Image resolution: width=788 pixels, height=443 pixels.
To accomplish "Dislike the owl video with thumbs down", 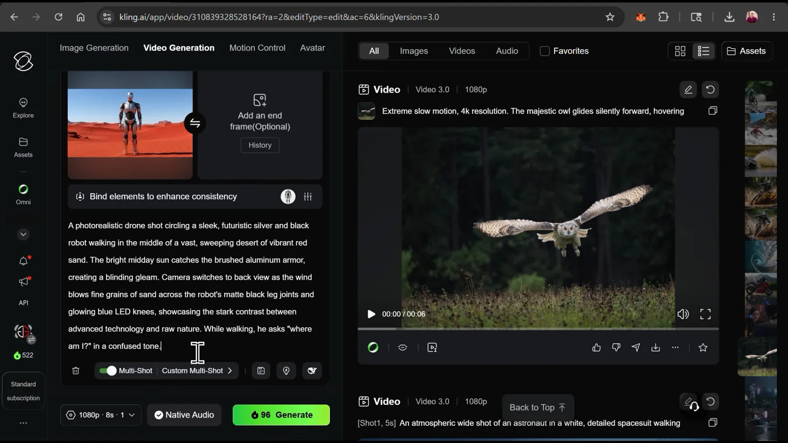I will coord(616,348).
